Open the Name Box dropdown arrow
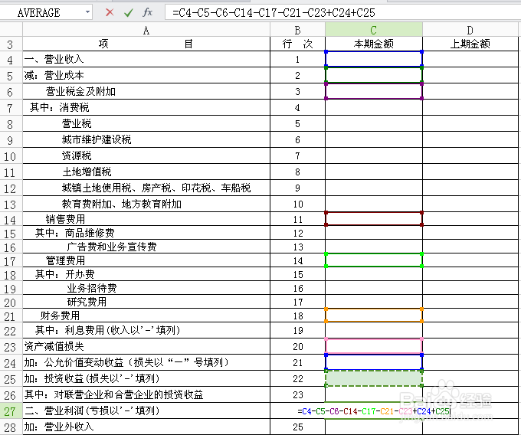Screen dimensions: 521x435 [x=87, y=12]
